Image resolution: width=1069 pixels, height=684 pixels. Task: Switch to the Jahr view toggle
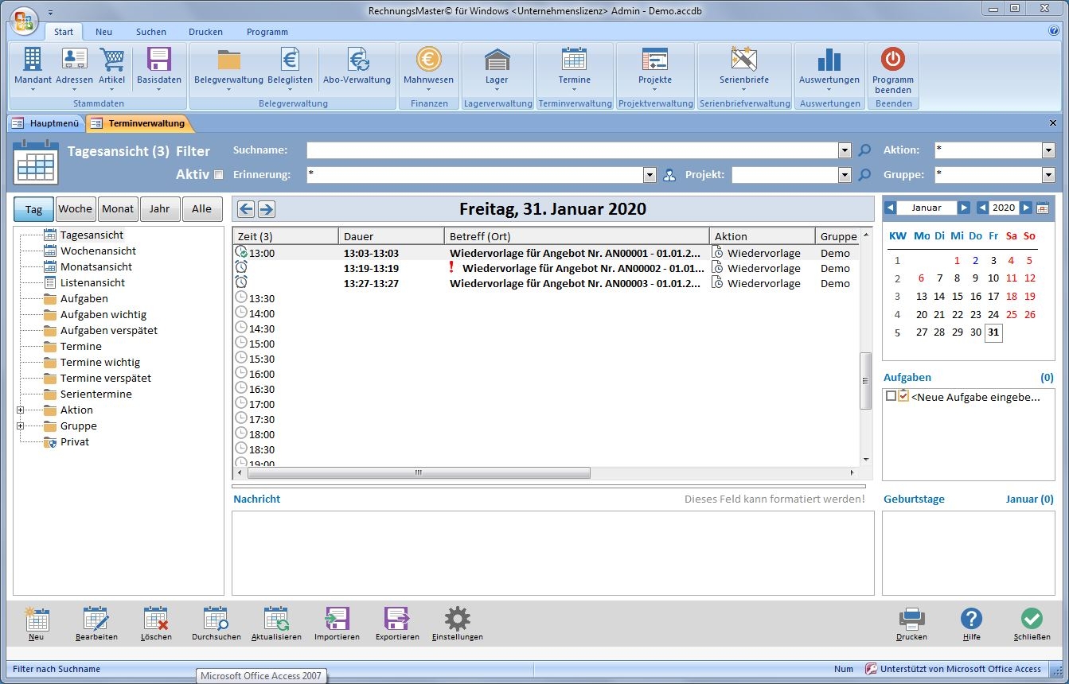coord(159,209)
